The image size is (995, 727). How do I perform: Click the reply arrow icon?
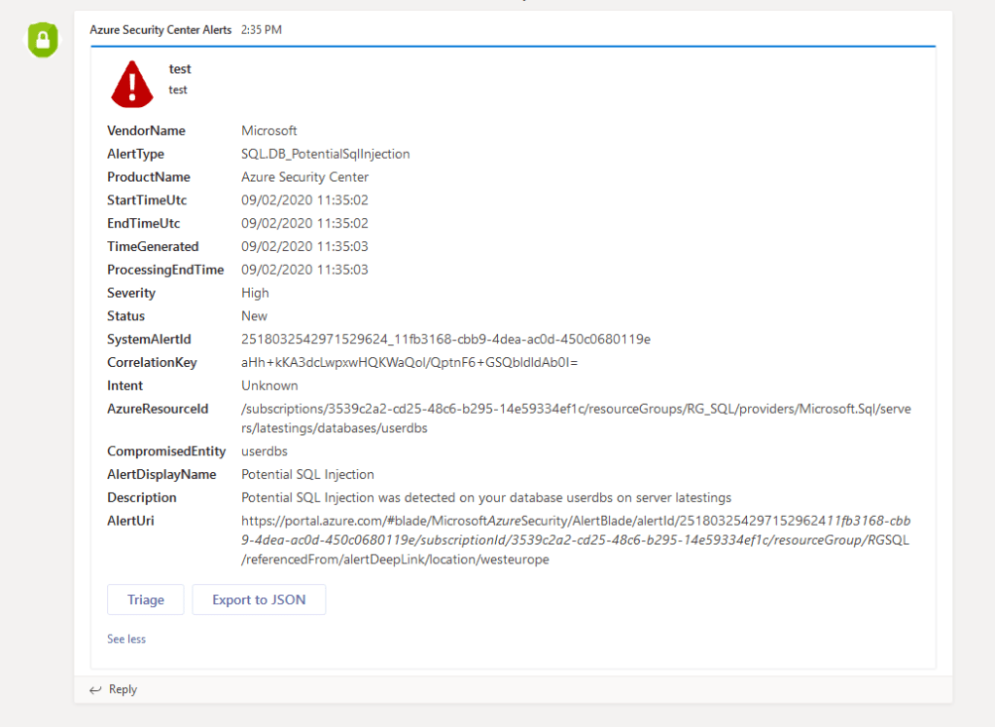[x=95, y=690]
